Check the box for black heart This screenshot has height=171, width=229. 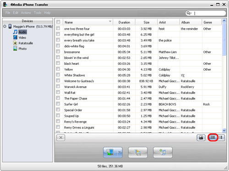(58, 63)
